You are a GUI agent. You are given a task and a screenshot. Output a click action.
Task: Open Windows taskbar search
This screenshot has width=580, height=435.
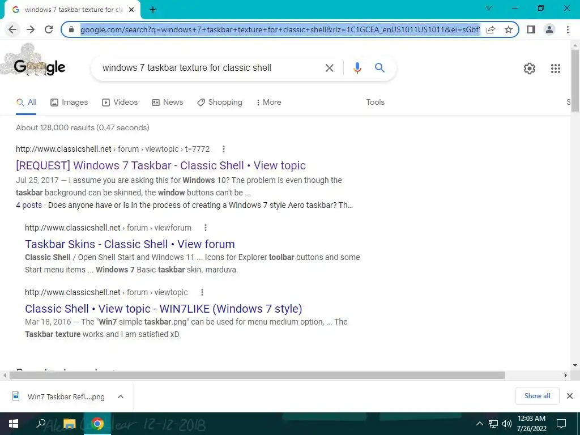(x=41, y=424)
